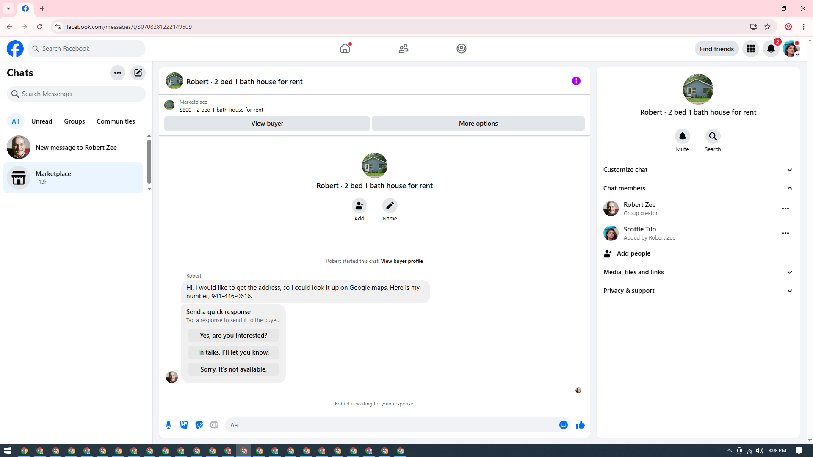813x457 pixels.
Task: Toggle the purple conversation info button
Action: (x=576, y=81)
